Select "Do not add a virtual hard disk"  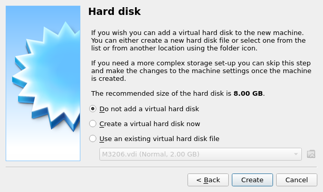click(x=93, y=109)
